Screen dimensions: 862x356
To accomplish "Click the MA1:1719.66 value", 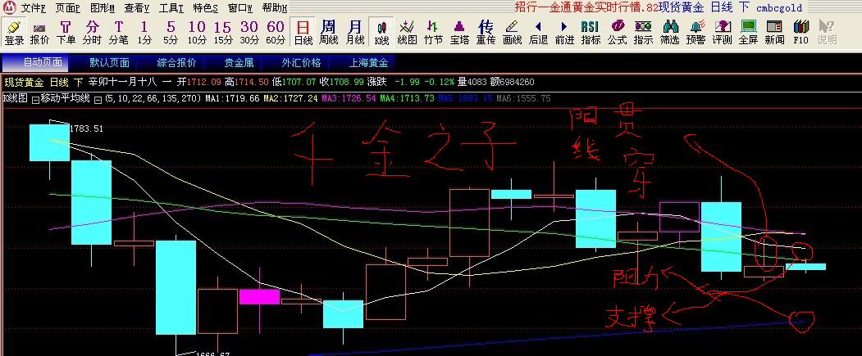I will [231, 99].
